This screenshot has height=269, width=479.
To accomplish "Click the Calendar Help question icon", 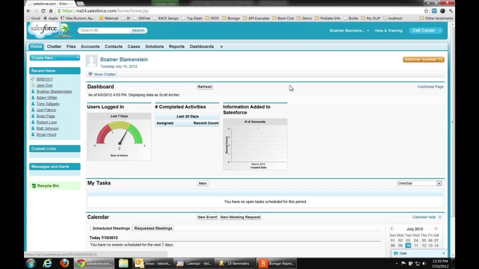I will [440, 217].
